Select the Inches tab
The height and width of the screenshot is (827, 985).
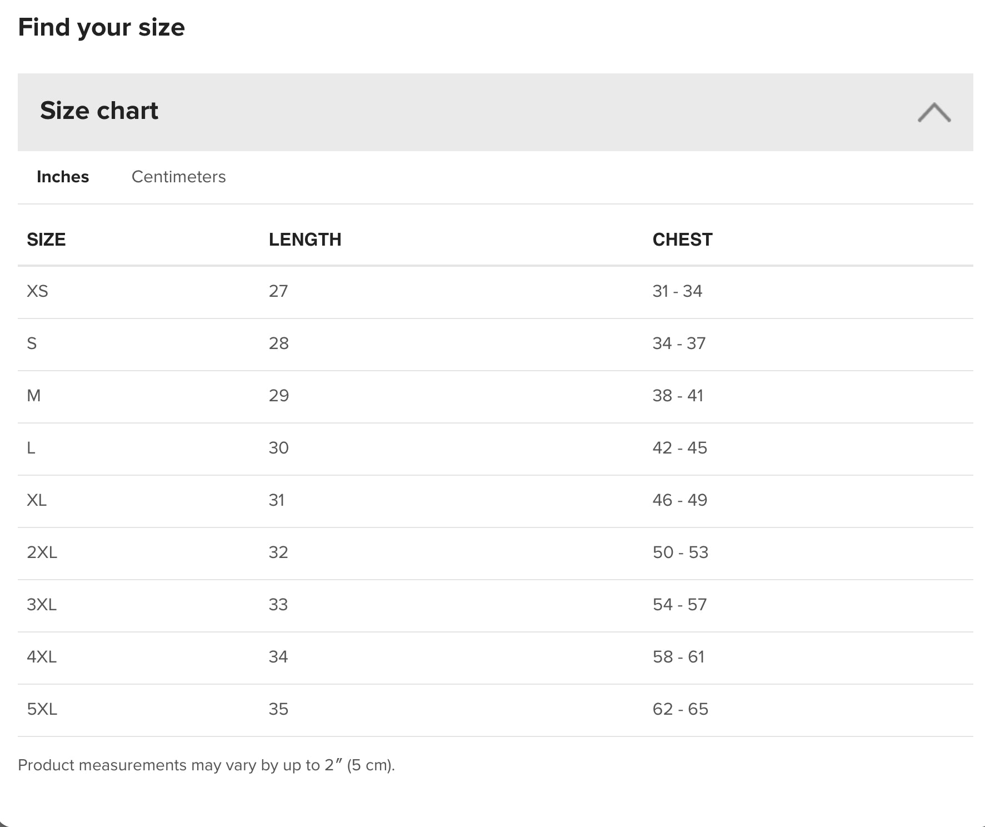coord(63,177)
